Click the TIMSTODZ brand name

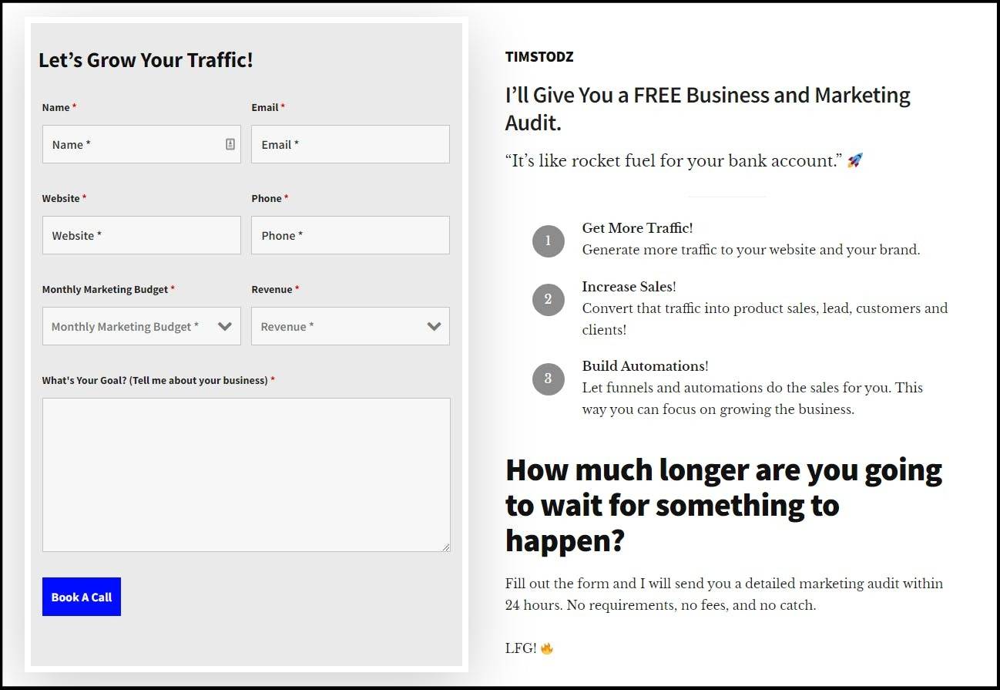tap(539, 57)
